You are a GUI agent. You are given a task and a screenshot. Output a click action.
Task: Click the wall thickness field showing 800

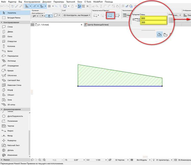click(x=154, y=18)
